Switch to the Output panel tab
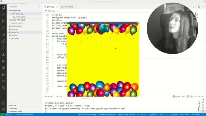Image resolution: width=206 pixels, height=116 pixels. [x=59, y=96]
